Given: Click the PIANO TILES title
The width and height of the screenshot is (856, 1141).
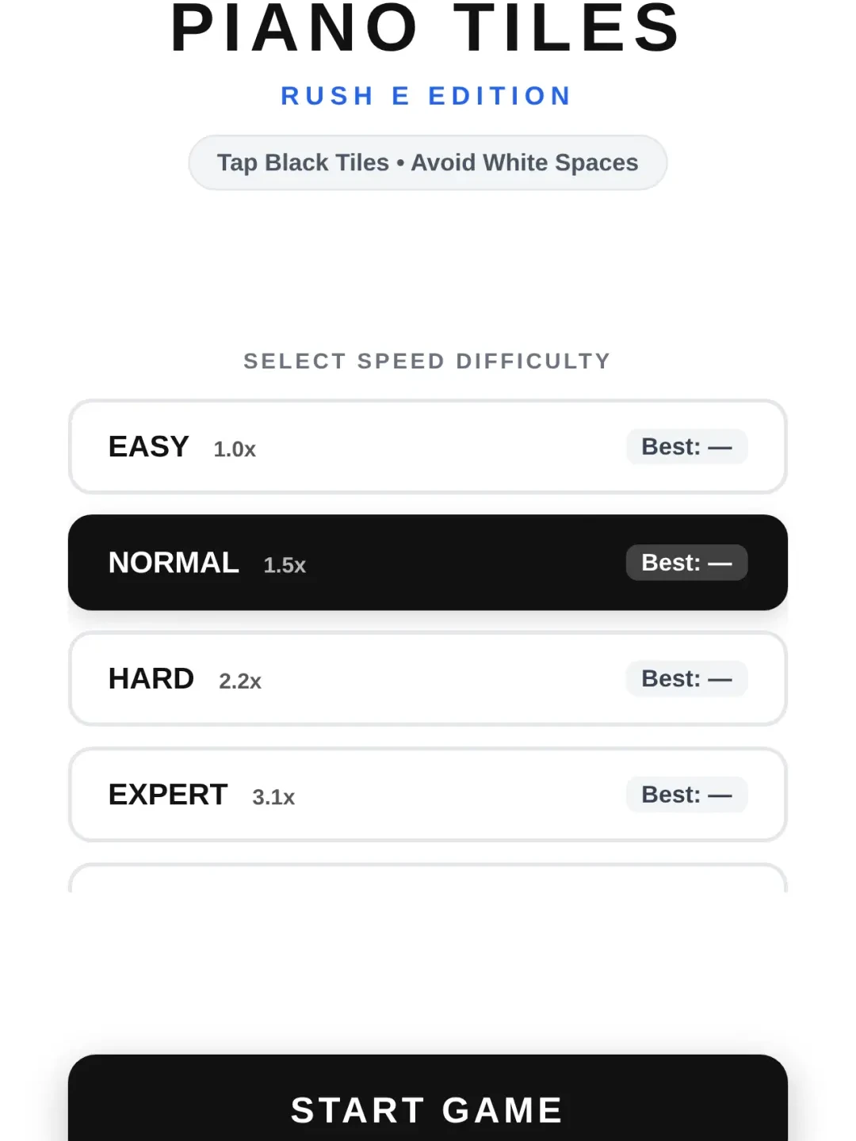Looking at the screenshot, I should (426, 29).
